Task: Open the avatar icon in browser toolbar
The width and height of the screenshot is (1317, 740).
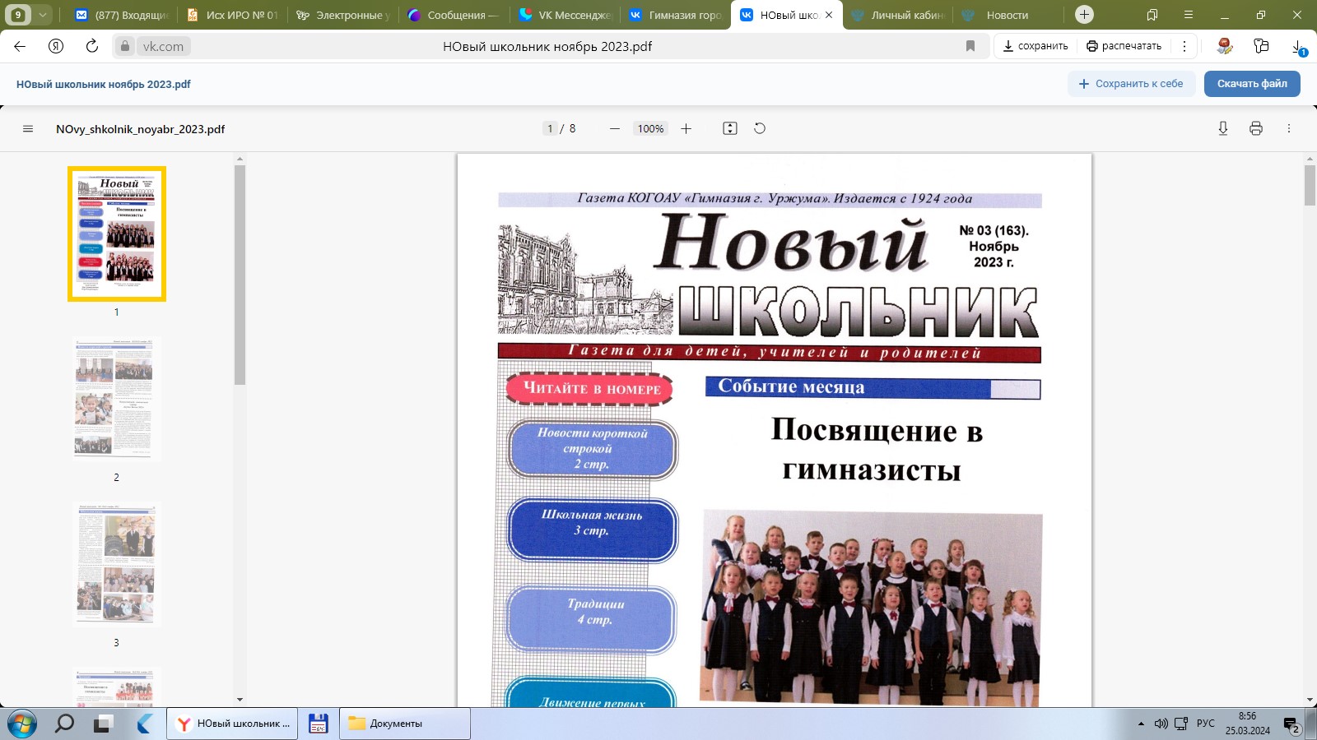Action: (1225, 46)
